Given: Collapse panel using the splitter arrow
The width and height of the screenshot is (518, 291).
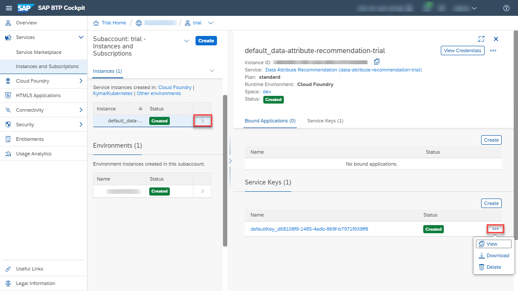Looking at the screenshot, I should (230, 161).
